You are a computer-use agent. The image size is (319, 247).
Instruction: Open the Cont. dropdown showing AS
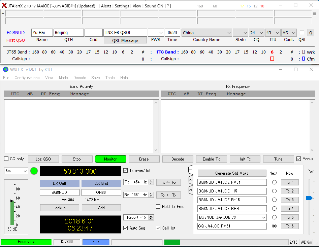(289, 33)
